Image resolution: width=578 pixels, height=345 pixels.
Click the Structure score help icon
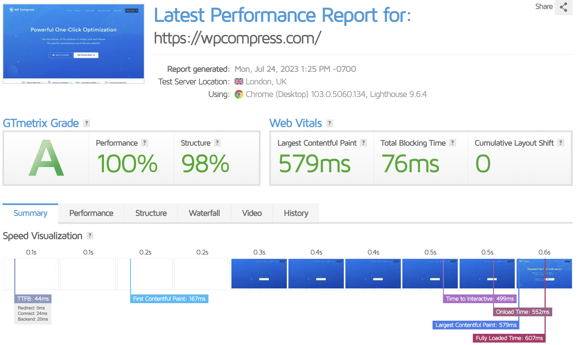(x=217, y=143)
